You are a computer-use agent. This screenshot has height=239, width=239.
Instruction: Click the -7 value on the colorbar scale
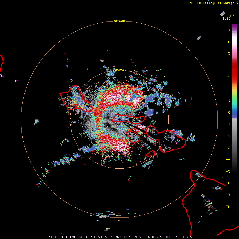pyautogui.click(x=228, y=195)
